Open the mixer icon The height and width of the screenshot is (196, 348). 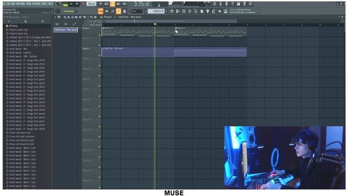[190, 11]
